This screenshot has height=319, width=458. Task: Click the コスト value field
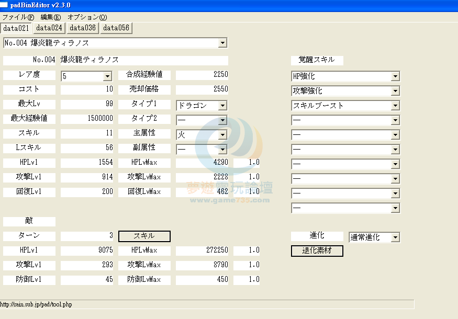[87, 89]
